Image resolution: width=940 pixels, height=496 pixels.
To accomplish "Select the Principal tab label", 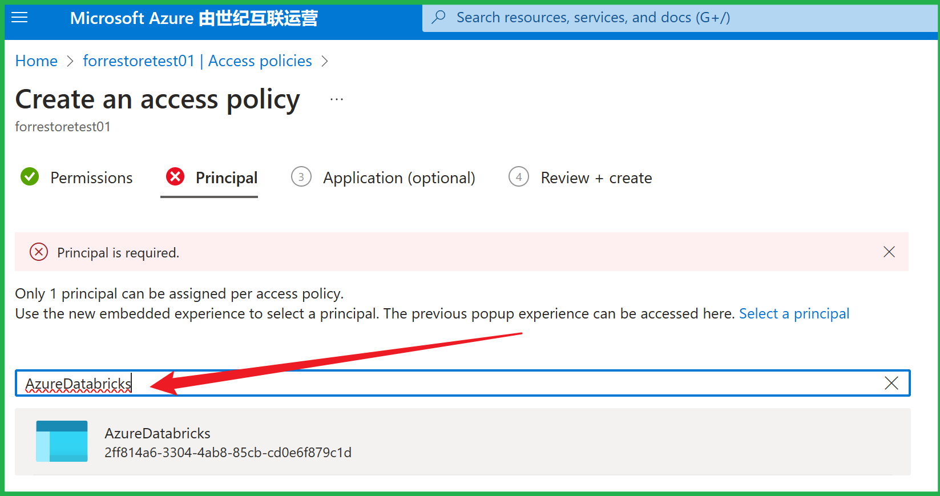I will point(227,178).
